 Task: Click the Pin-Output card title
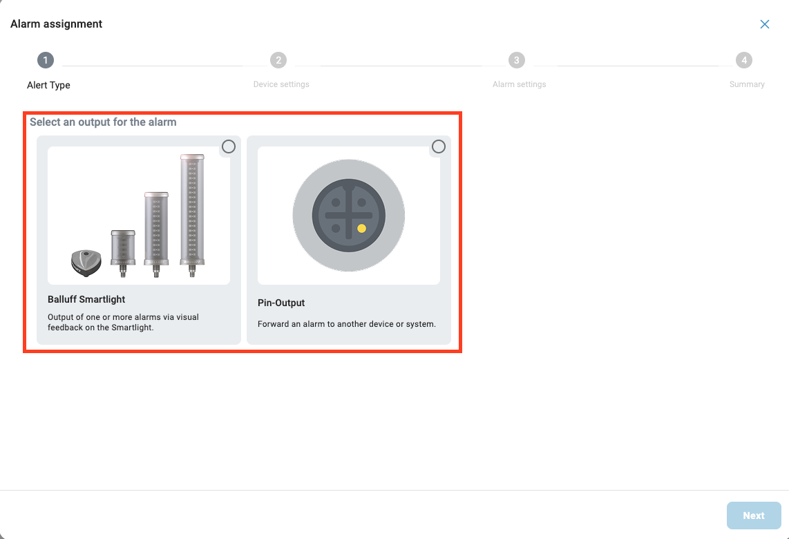click(x=281, y=303)
